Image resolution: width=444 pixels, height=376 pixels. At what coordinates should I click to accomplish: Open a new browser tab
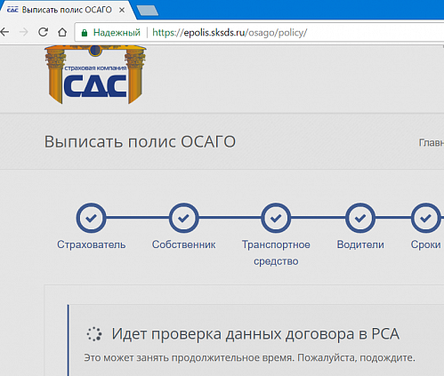point(148,11)
